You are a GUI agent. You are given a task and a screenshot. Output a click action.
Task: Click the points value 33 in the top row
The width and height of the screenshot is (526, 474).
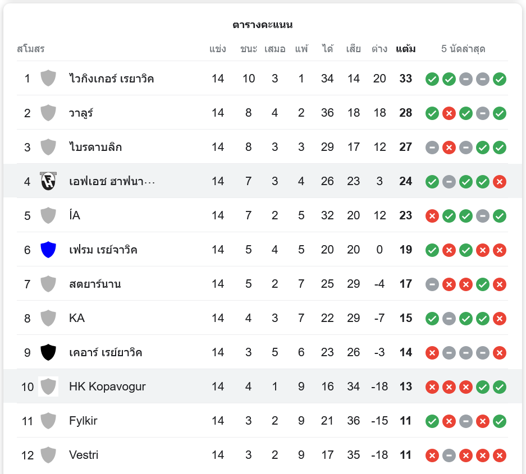[x=405, y=79]
